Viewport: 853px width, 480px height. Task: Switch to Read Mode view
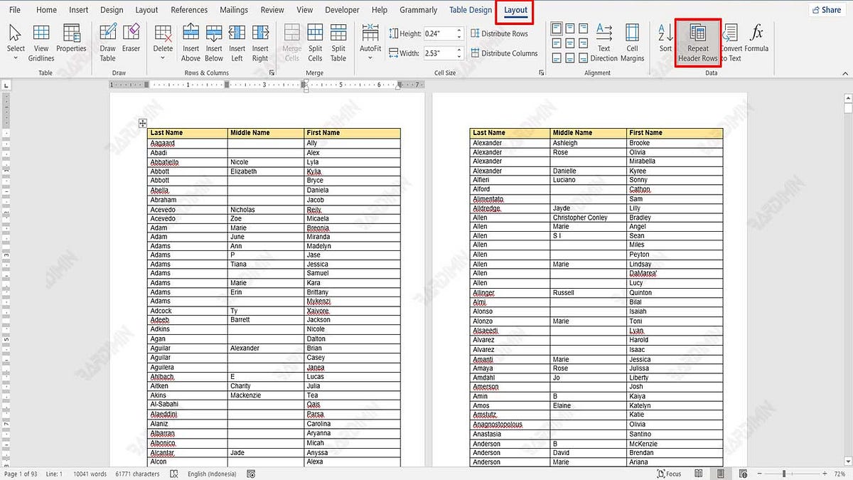699,474
